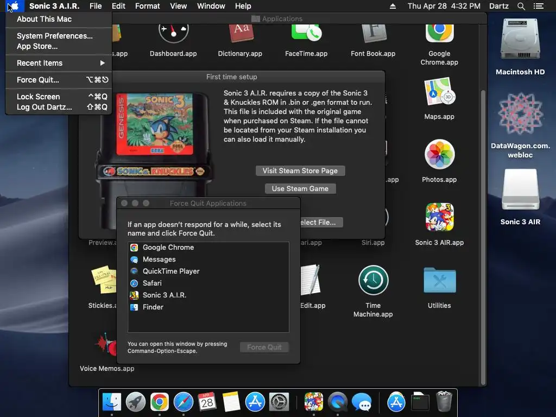Click Sonic 3 cartridge image in setup
The image size is (556, 417).
[x=154, y=124]
